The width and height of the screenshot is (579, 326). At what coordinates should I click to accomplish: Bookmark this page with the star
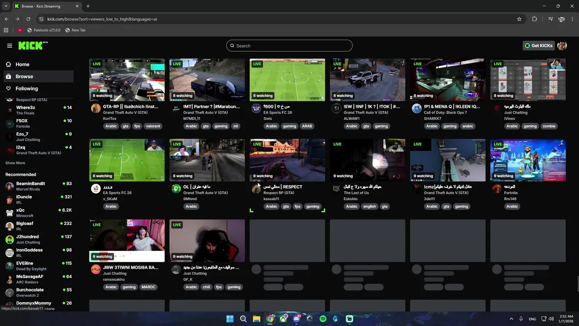519,19
